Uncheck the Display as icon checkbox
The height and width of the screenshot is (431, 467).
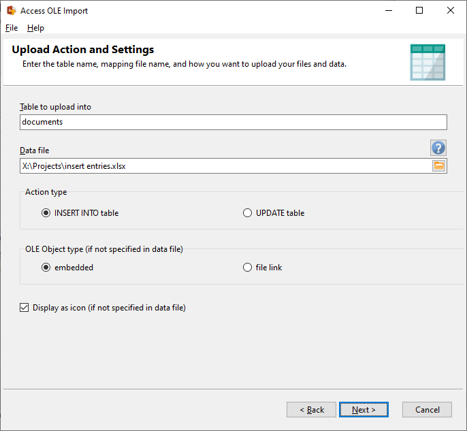pyautogui.click(x=25, y=308)
